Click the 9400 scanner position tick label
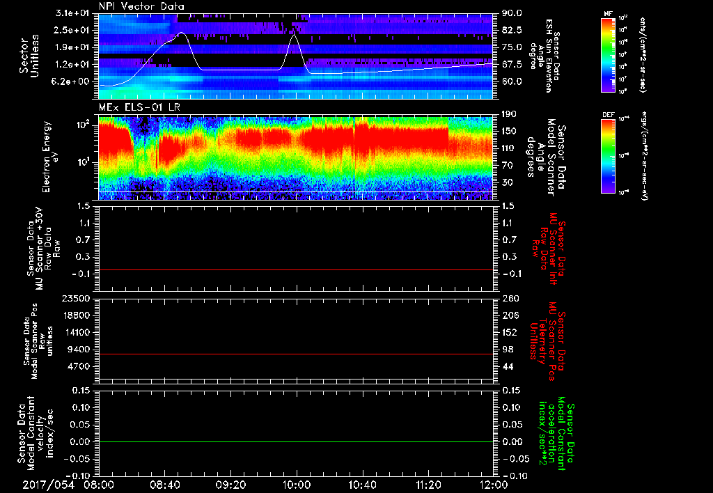Viewport: 713px width, 493px height. coord(79,350)
